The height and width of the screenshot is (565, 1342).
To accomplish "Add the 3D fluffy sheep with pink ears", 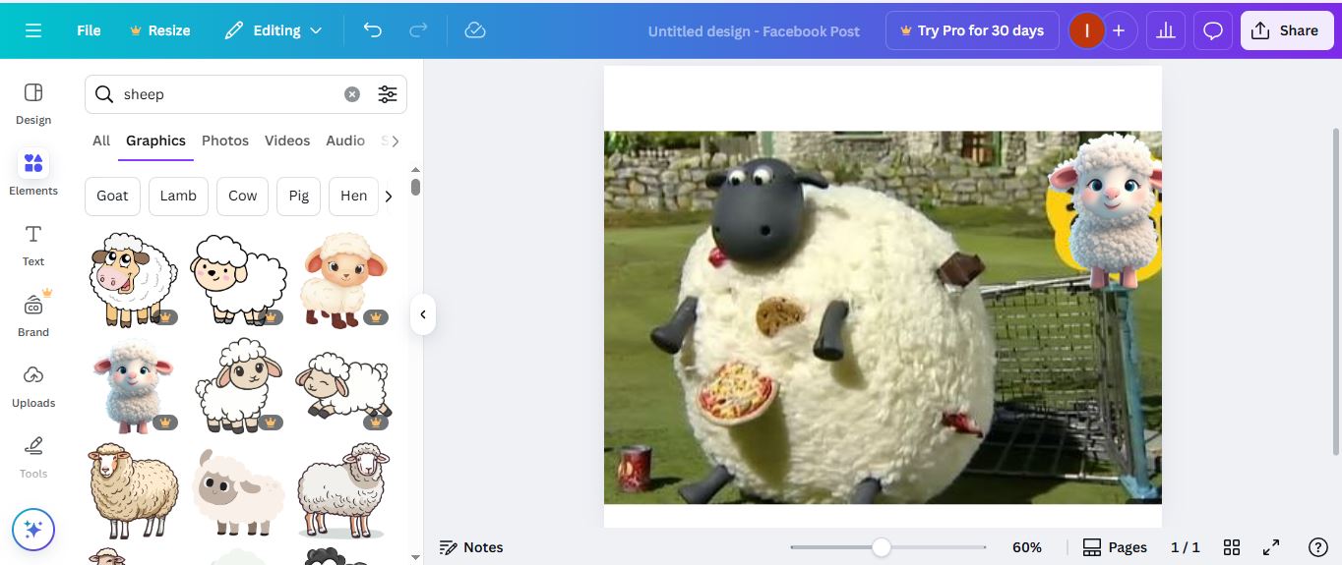I will pyautogui.click(x=133, y=385).
